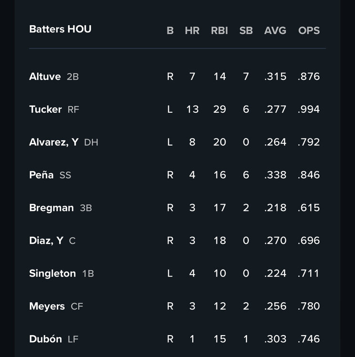Sort by the RBI column header
Viewport: 355px width, 357px height.
click(219, 30)
